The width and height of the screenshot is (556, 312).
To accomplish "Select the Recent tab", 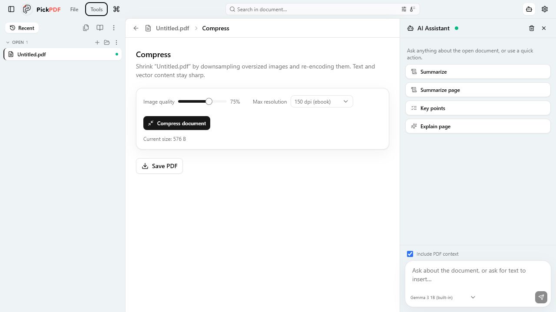I will pyautogui.click(x=22, y=28).
